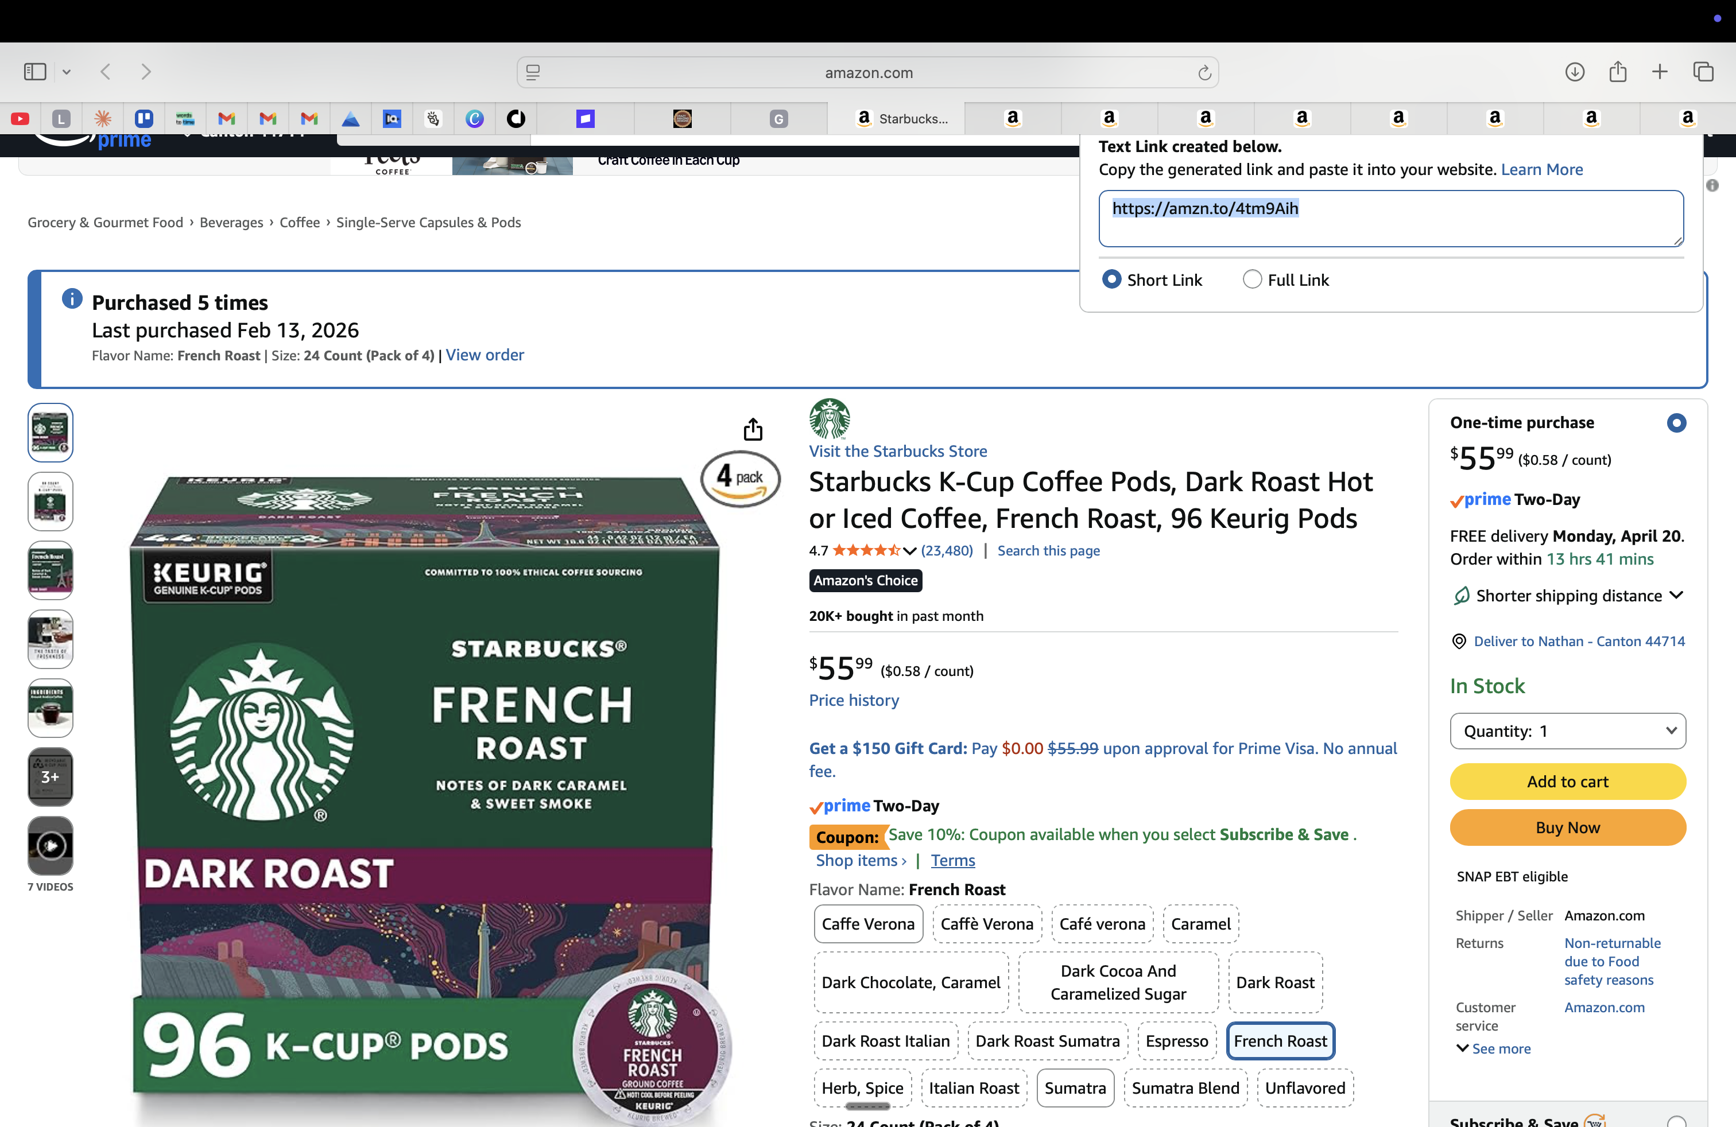1736x1127 pixels.
Task: Reload the amazon.com page
Action: [1204, 72]
